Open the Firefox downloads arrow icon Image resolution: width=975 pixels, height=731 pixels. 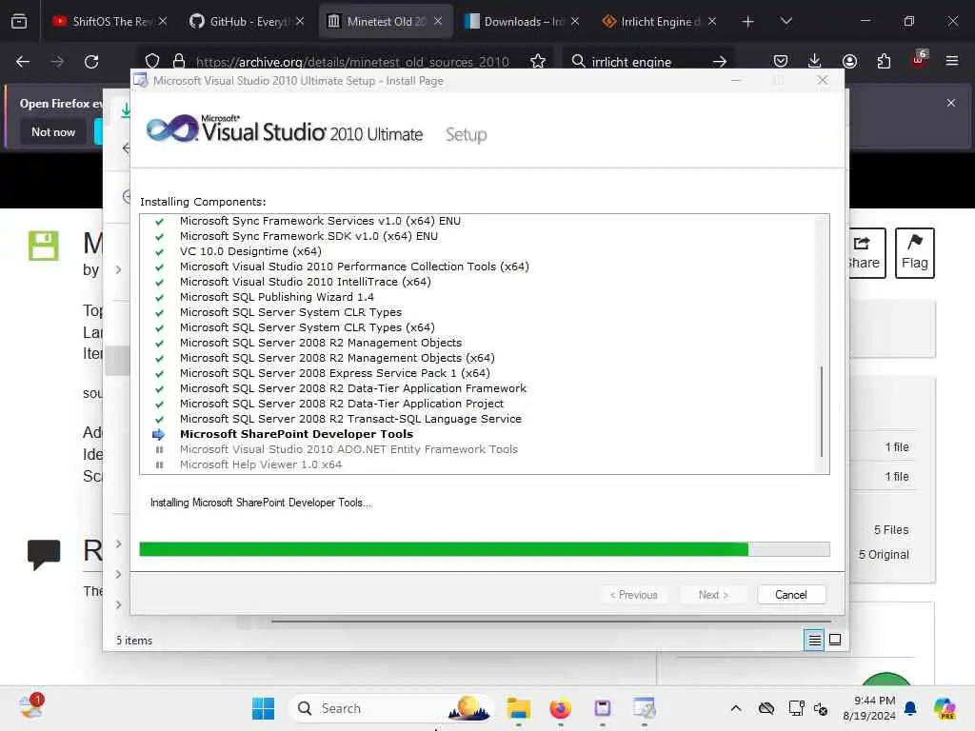815,61
